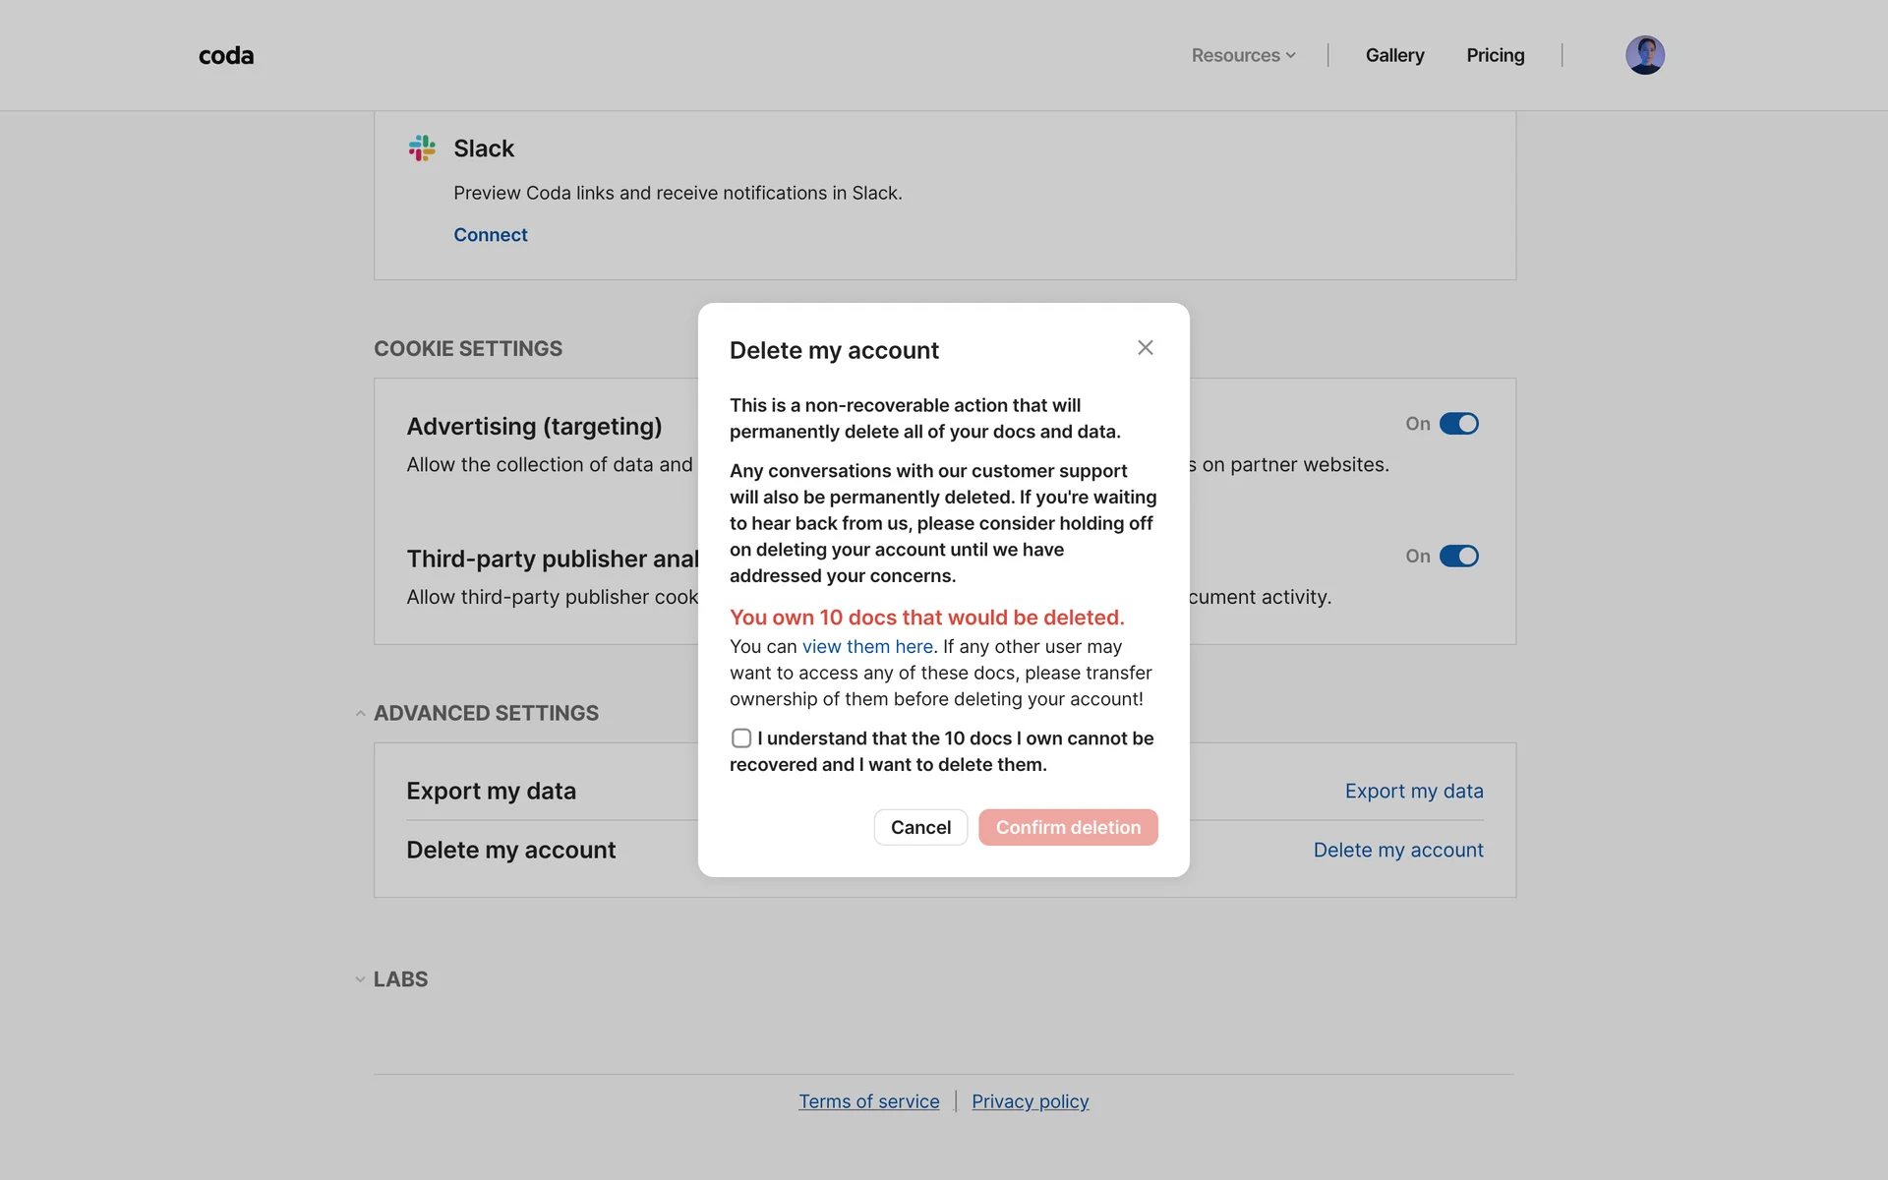Click the coda logo
Viewport: 1888px width, 1180px height.
[x=226, y=56]
